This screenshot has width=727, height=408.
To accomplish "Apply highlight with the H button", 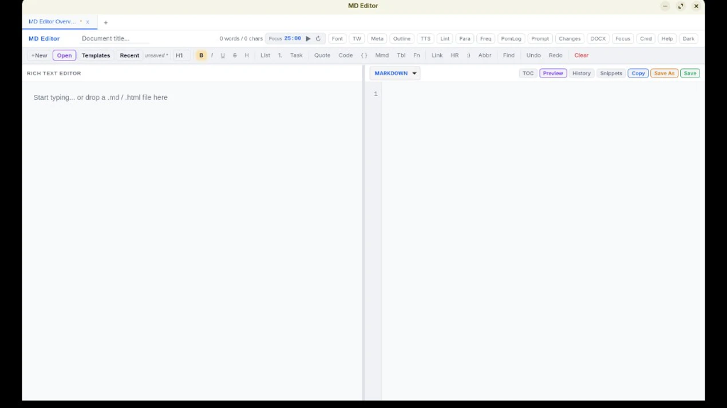I will click(x=247, y=55).
